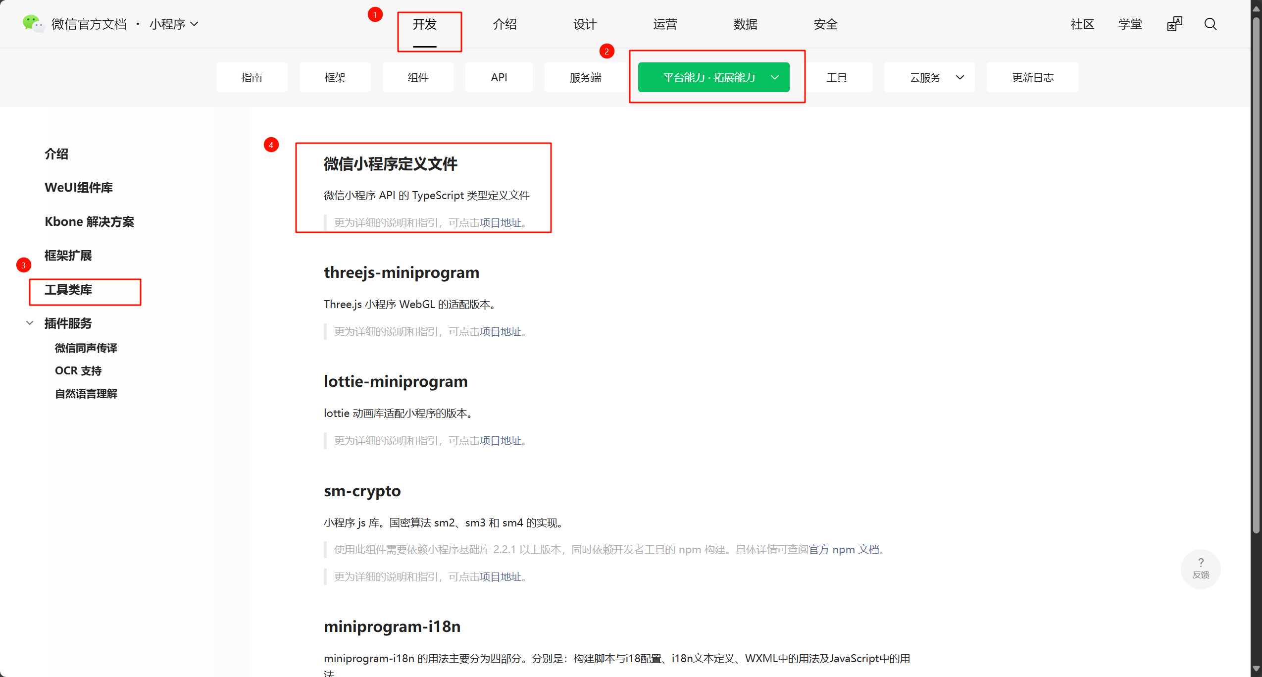Image resolution: width=1262 pixels, height=677 pixels.
Task: Click the 微信官方文档 site title
Action: [x=89, y=24]
